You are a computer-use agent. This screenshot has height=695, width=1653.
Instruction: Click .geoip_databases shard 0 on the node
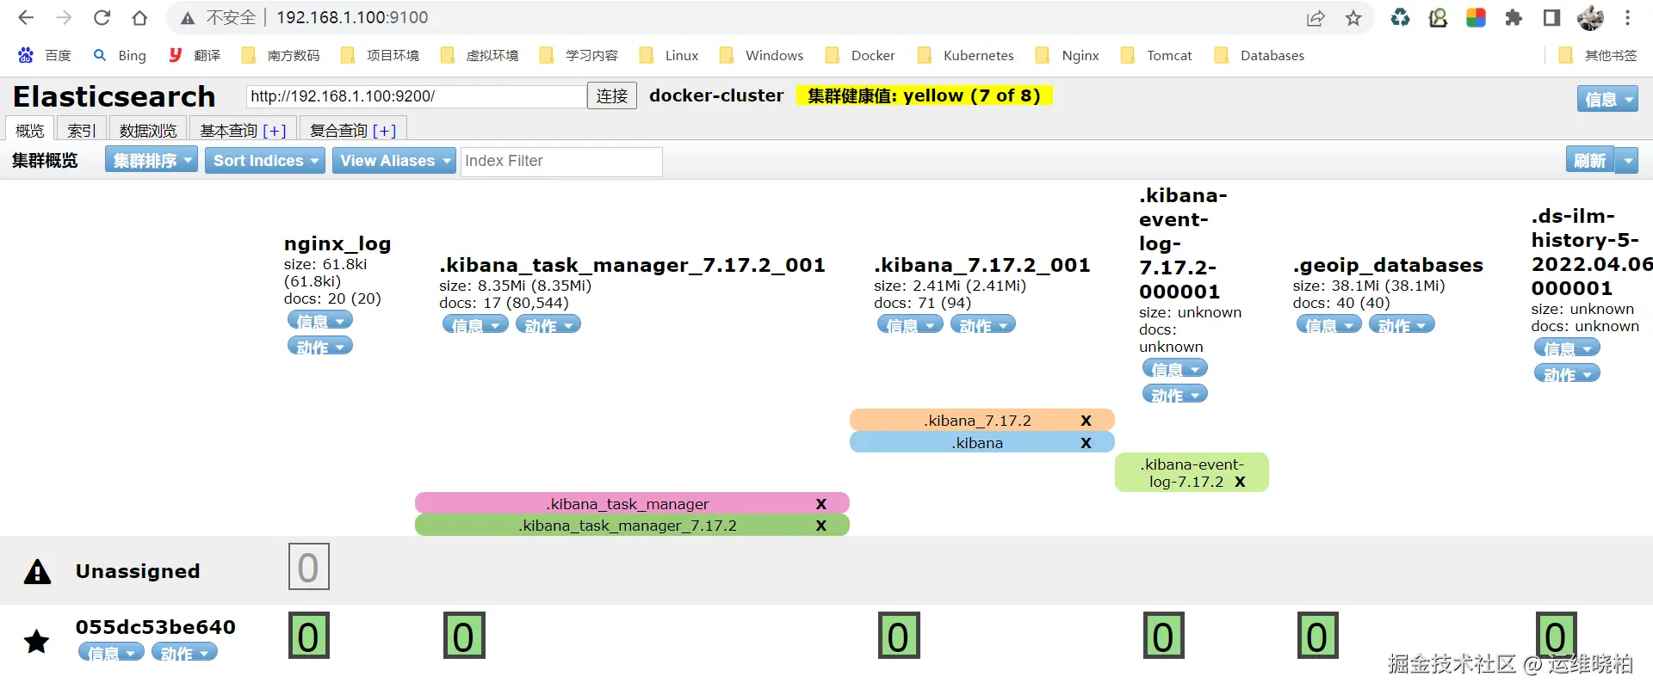click(x=1318, y=636)
